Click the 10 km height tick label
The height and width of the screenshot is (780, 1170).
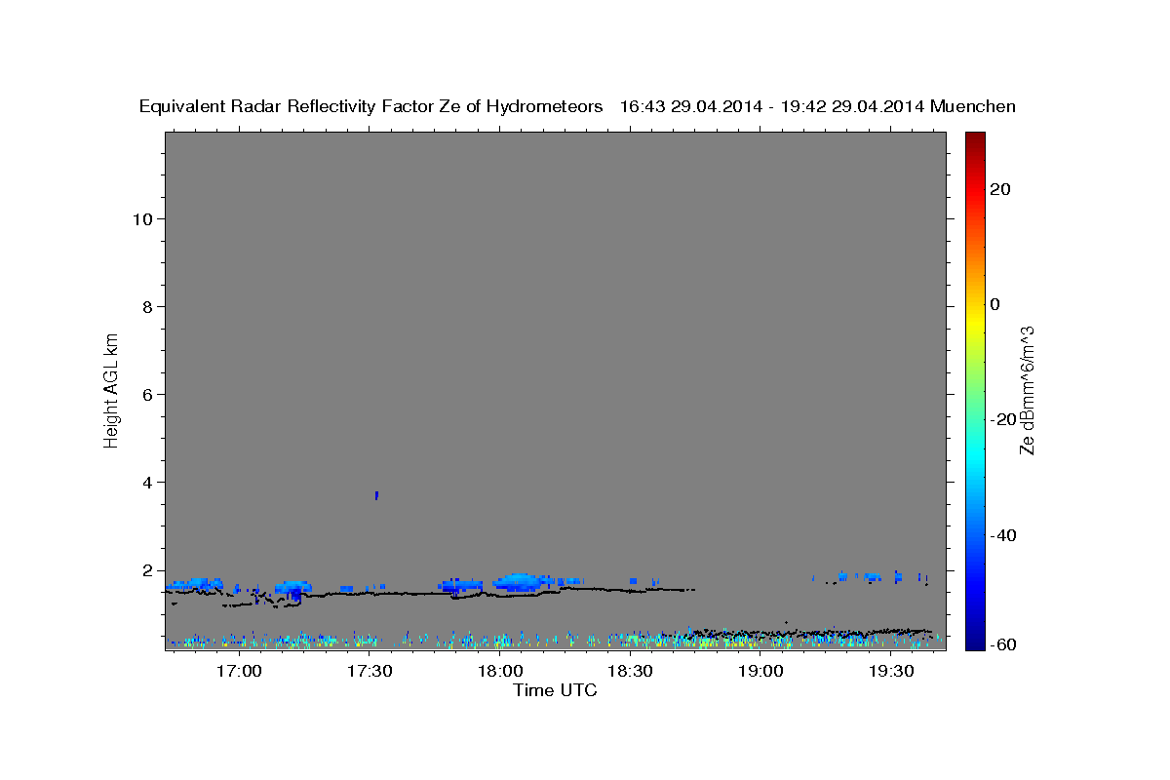tap(142, 218)
